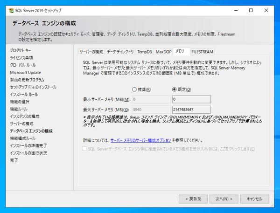
Task: Close the SQL Server 2019 setup window
Action: coord(266,11)
